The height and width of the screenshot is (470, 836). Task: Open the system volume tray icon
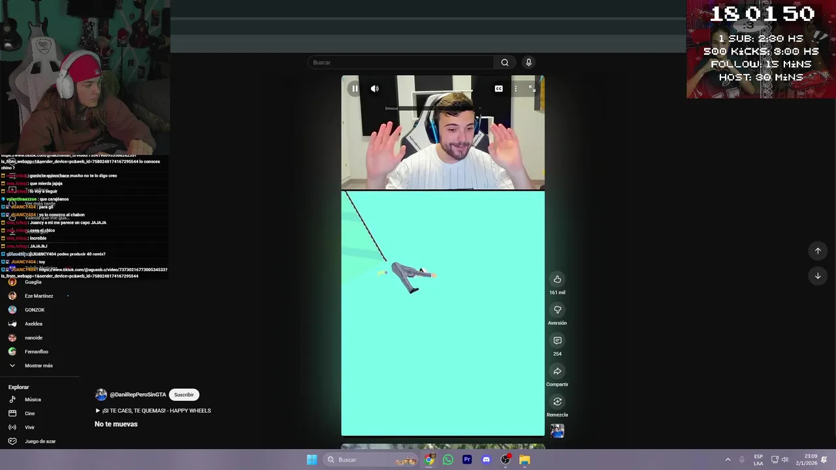click(785, 460)
